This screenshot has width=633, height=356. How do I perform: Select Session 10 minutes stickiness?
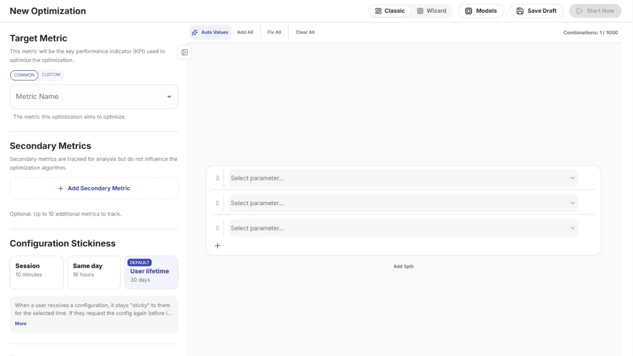(x=37, y=272)
